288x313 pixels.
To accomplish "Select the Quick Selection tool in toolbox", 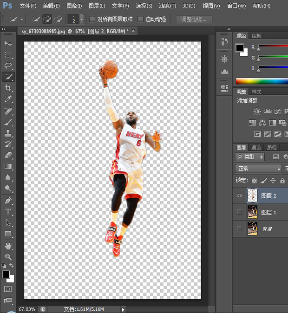I will (8, 77).
